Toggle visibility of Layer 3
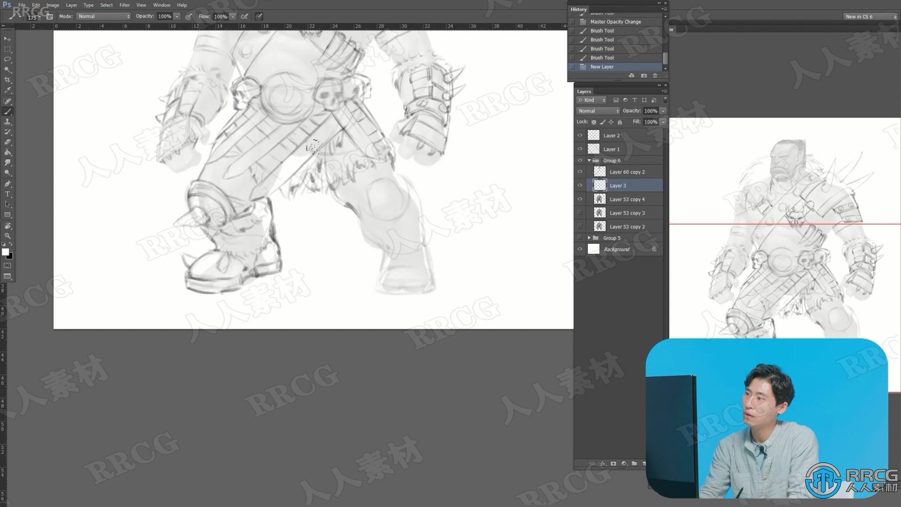901x507 pixels. pos(580,185)
